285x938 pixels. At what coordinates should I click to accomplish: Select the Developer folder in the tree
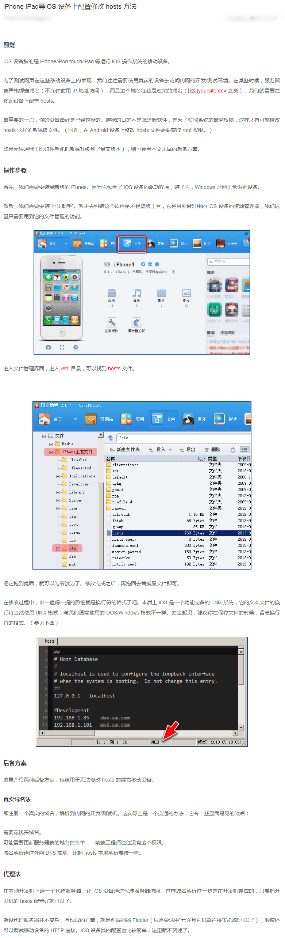(75, 484)
